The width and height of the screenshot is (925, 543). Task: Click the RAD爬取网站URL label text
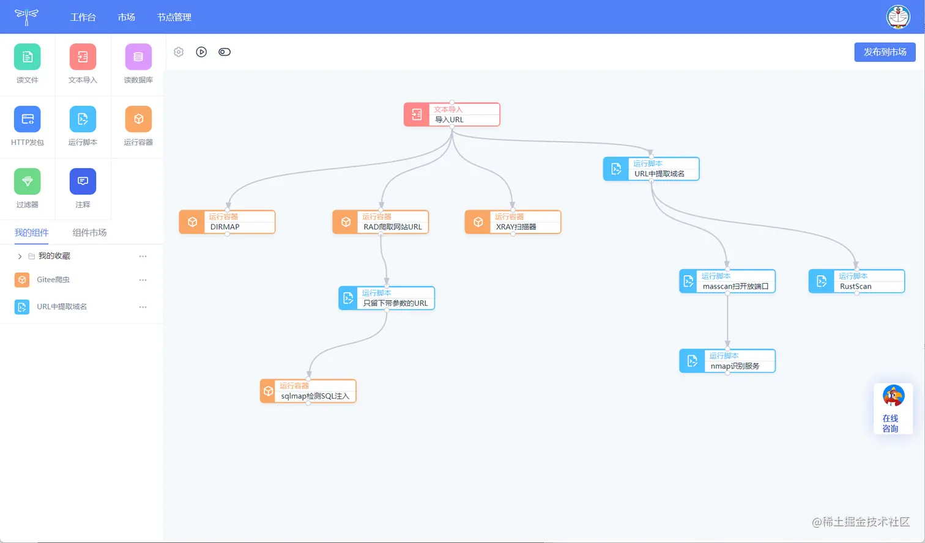[393, 227]
